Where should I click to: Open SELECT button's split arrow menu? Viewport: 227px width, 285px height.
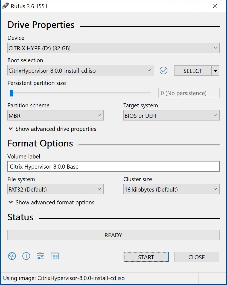point(216,71)
